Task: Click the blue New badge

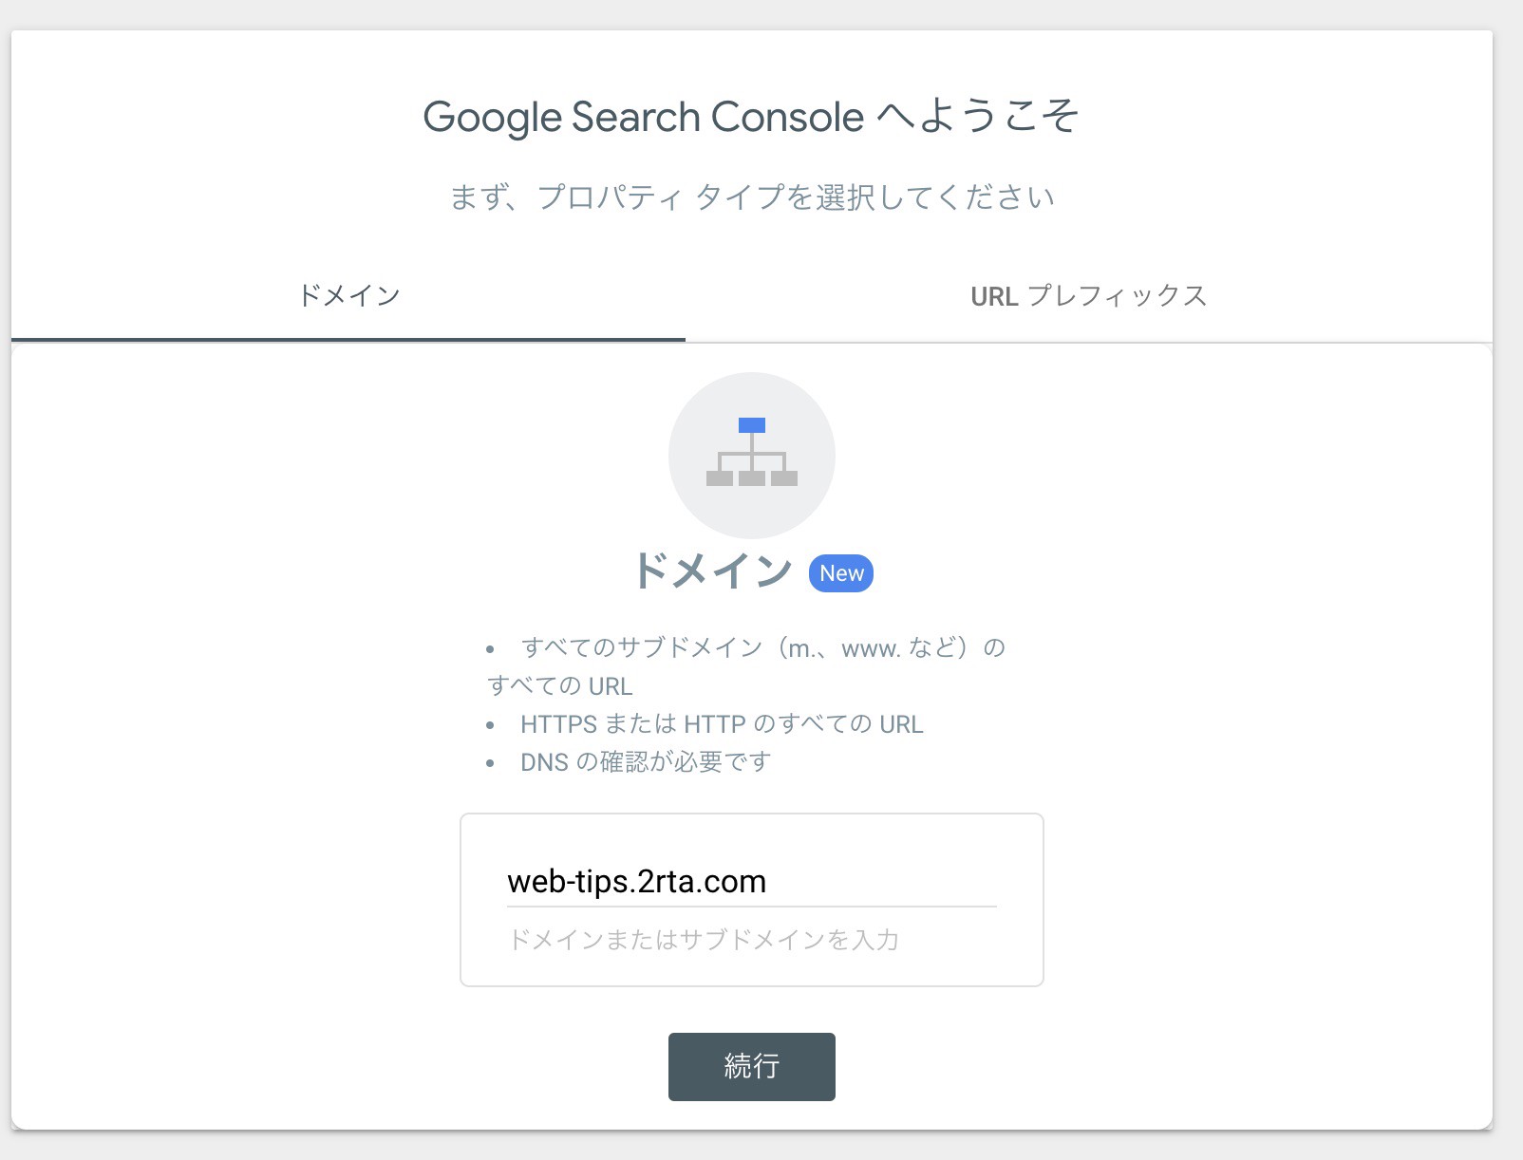Action: (841, 573)
